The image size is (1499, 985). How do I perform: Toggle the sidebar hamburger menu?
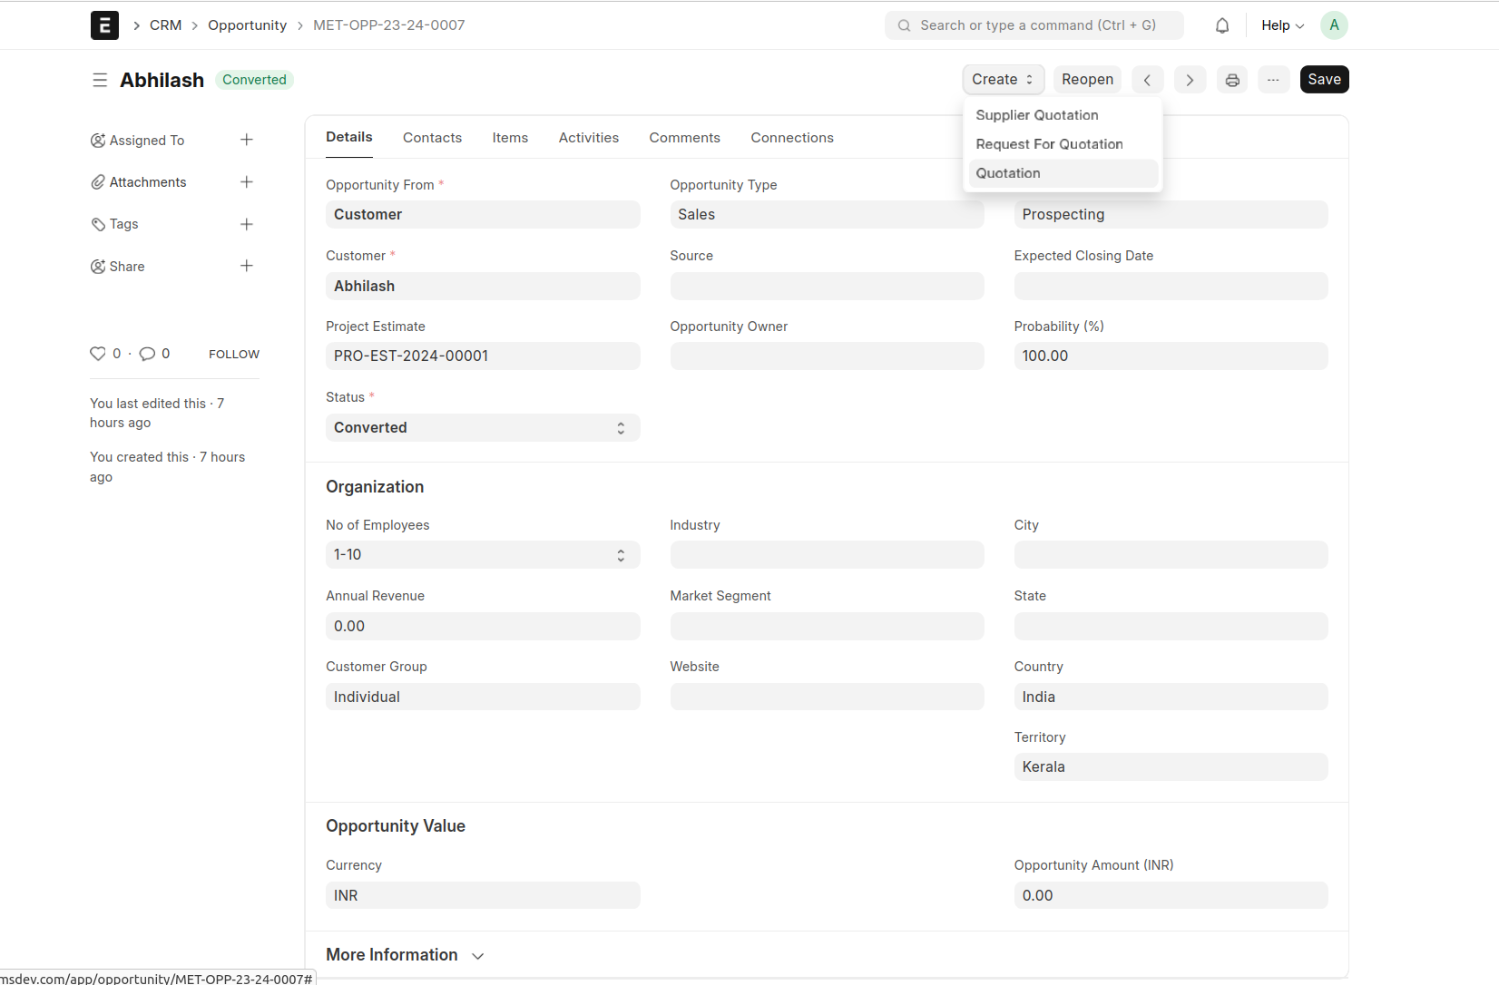pos(100,80)
